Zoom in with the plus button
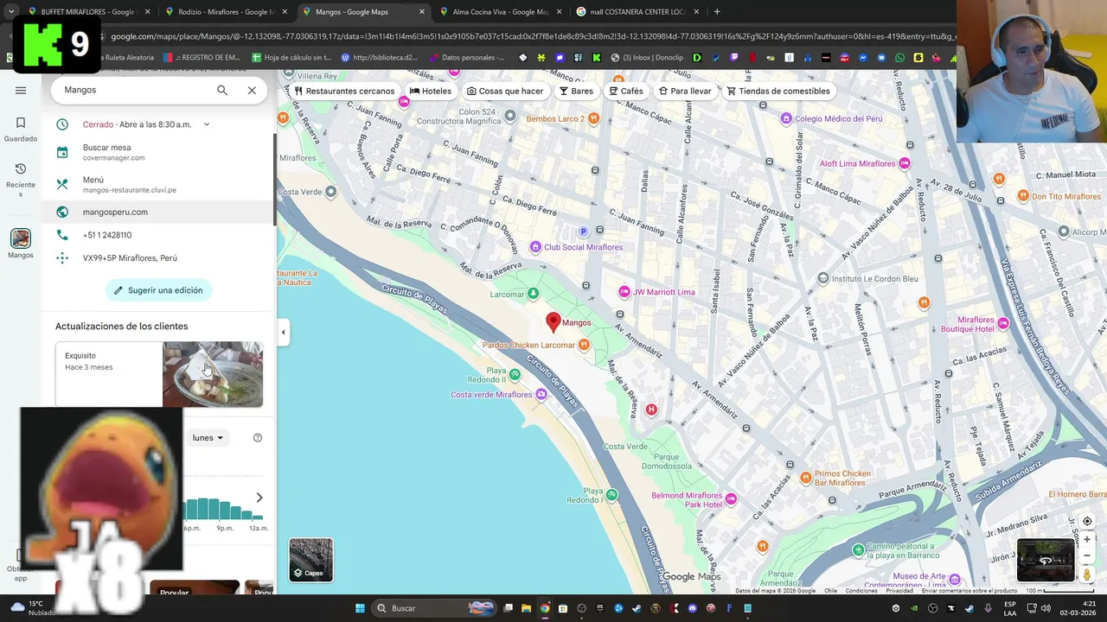This screenshot has width=1107, height=622. tap(1087, 539)
